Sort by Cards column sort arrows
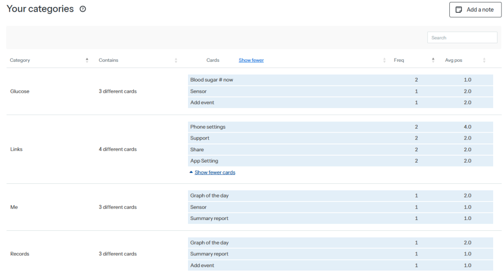Image resolution: width=504 pixels, height=276 pixels. pyautogui.click(x=384, y=60)
